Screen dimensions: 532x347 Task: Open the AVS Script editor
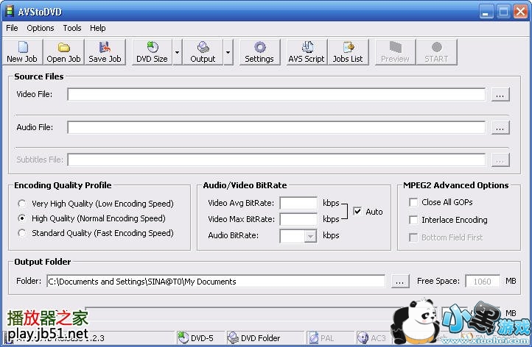tap(306, 52)
